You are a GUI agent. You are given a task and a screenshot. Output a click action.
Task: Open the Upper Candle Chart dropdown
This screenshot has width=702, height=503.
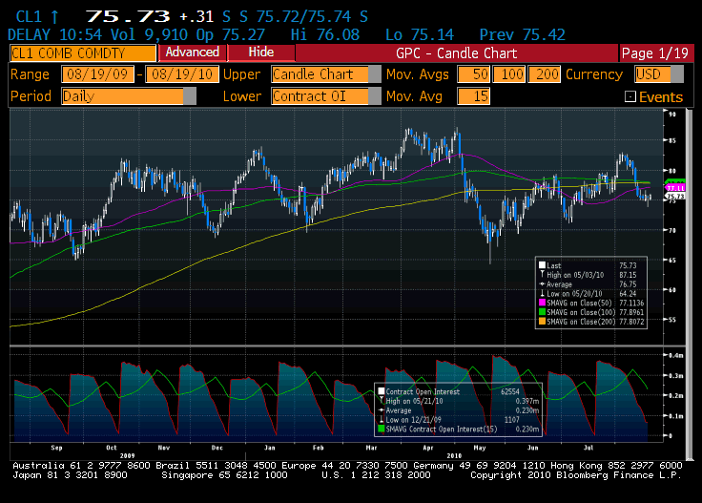click(x=374, y=74)
